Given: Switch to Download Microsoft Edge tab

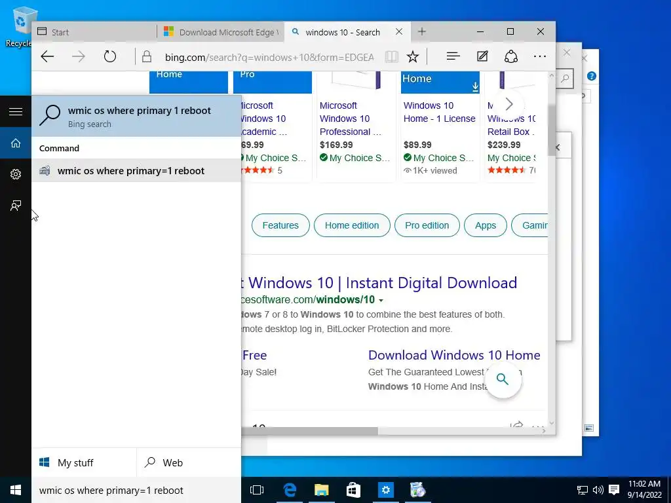Looking at the screenshot, I should pyautogui.click(x=220, y=32).
